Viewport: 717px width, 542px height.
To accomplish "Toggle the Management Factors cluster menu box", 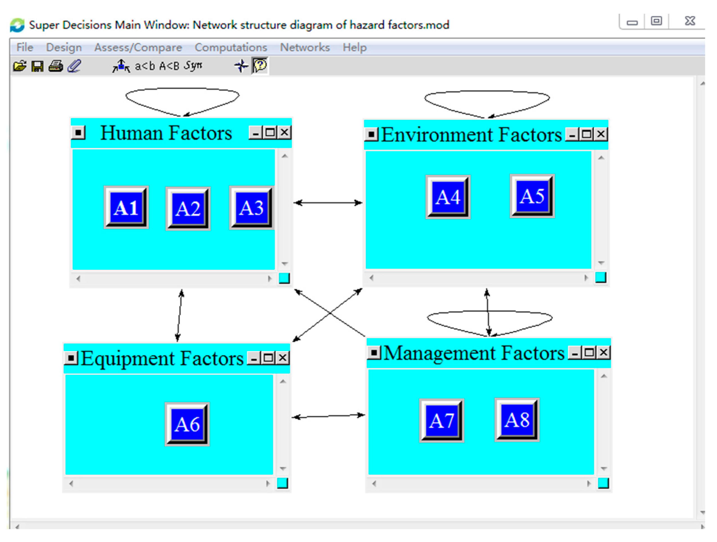I will (374, 352).
